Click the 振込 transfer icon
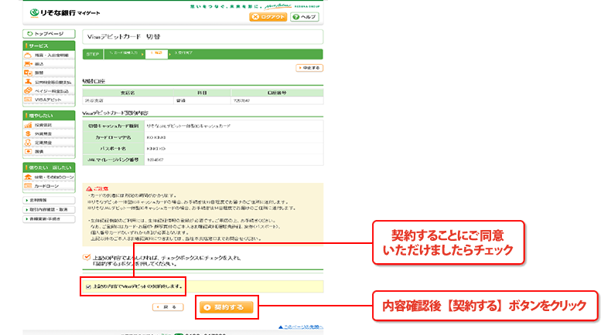 (x=28, y=64)
